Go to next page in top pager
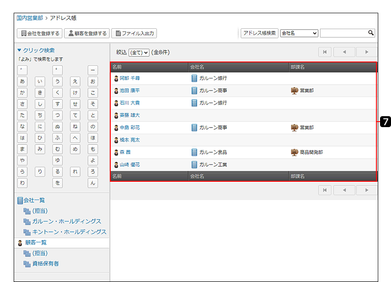Screen dimensions: 391x282 366,52
